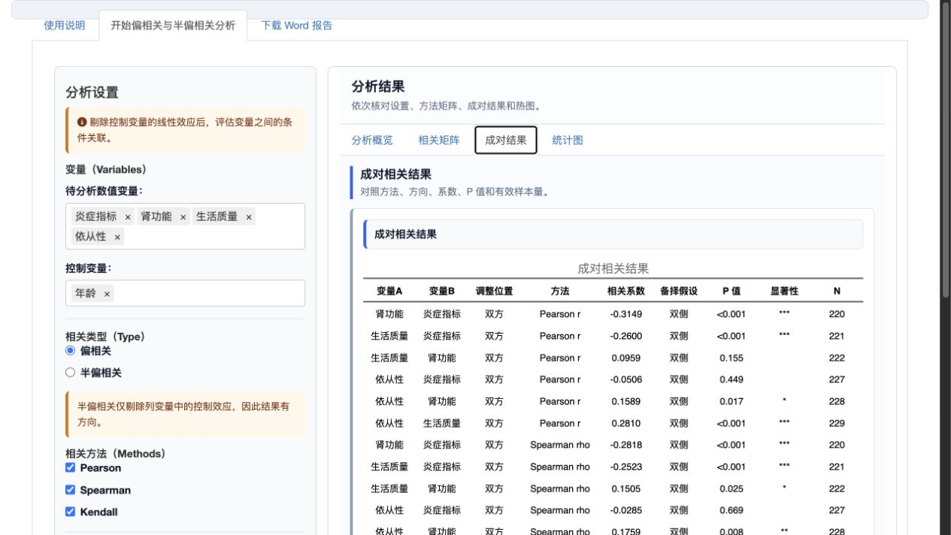
Task: Click the coefficient value -0.2600
Action: point(626,336)
